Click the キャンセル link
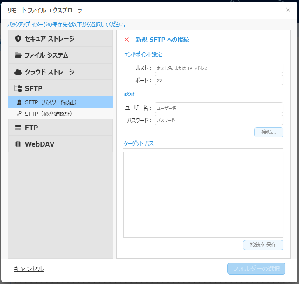This screenshot has height=284, width=299. tap(29, 269)
